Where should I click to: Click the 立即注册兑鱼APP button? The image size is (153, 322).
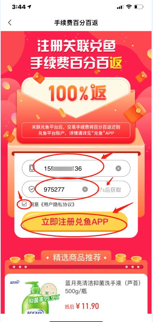pos(75,222)
